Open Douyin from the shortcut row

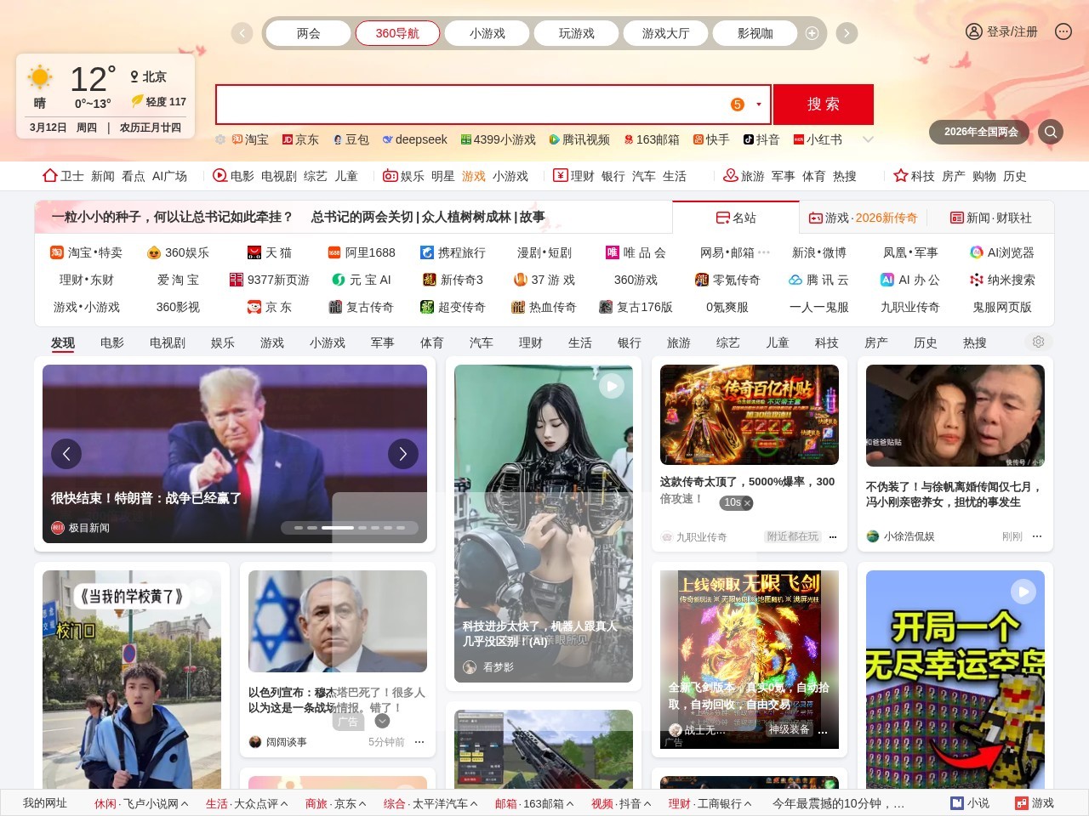tap(764, 139)
